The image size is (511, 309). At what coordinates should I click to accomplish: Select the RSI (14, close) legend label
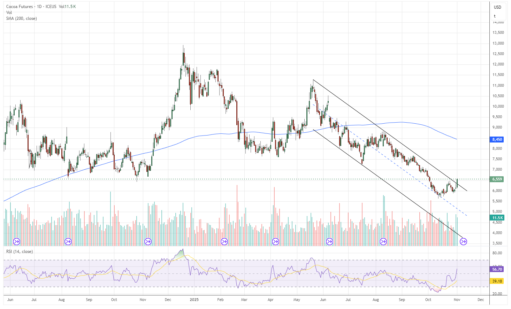20,252
